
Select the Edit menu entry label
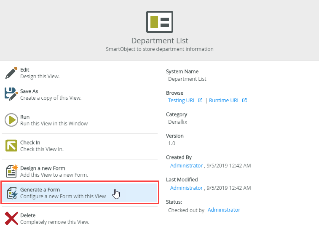click(25, 70)
